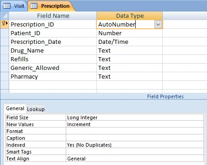Image resolution: width=207 pixels, height=165 pixels.
Task: Click the Smart Tags property label
Action: 36,152
